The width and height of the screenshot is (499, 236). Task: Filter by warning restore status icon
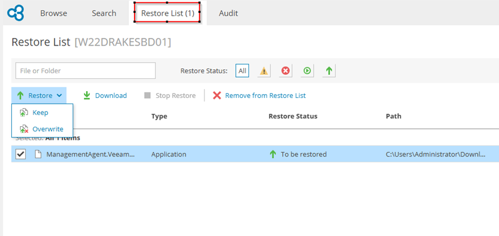(264, 71)
